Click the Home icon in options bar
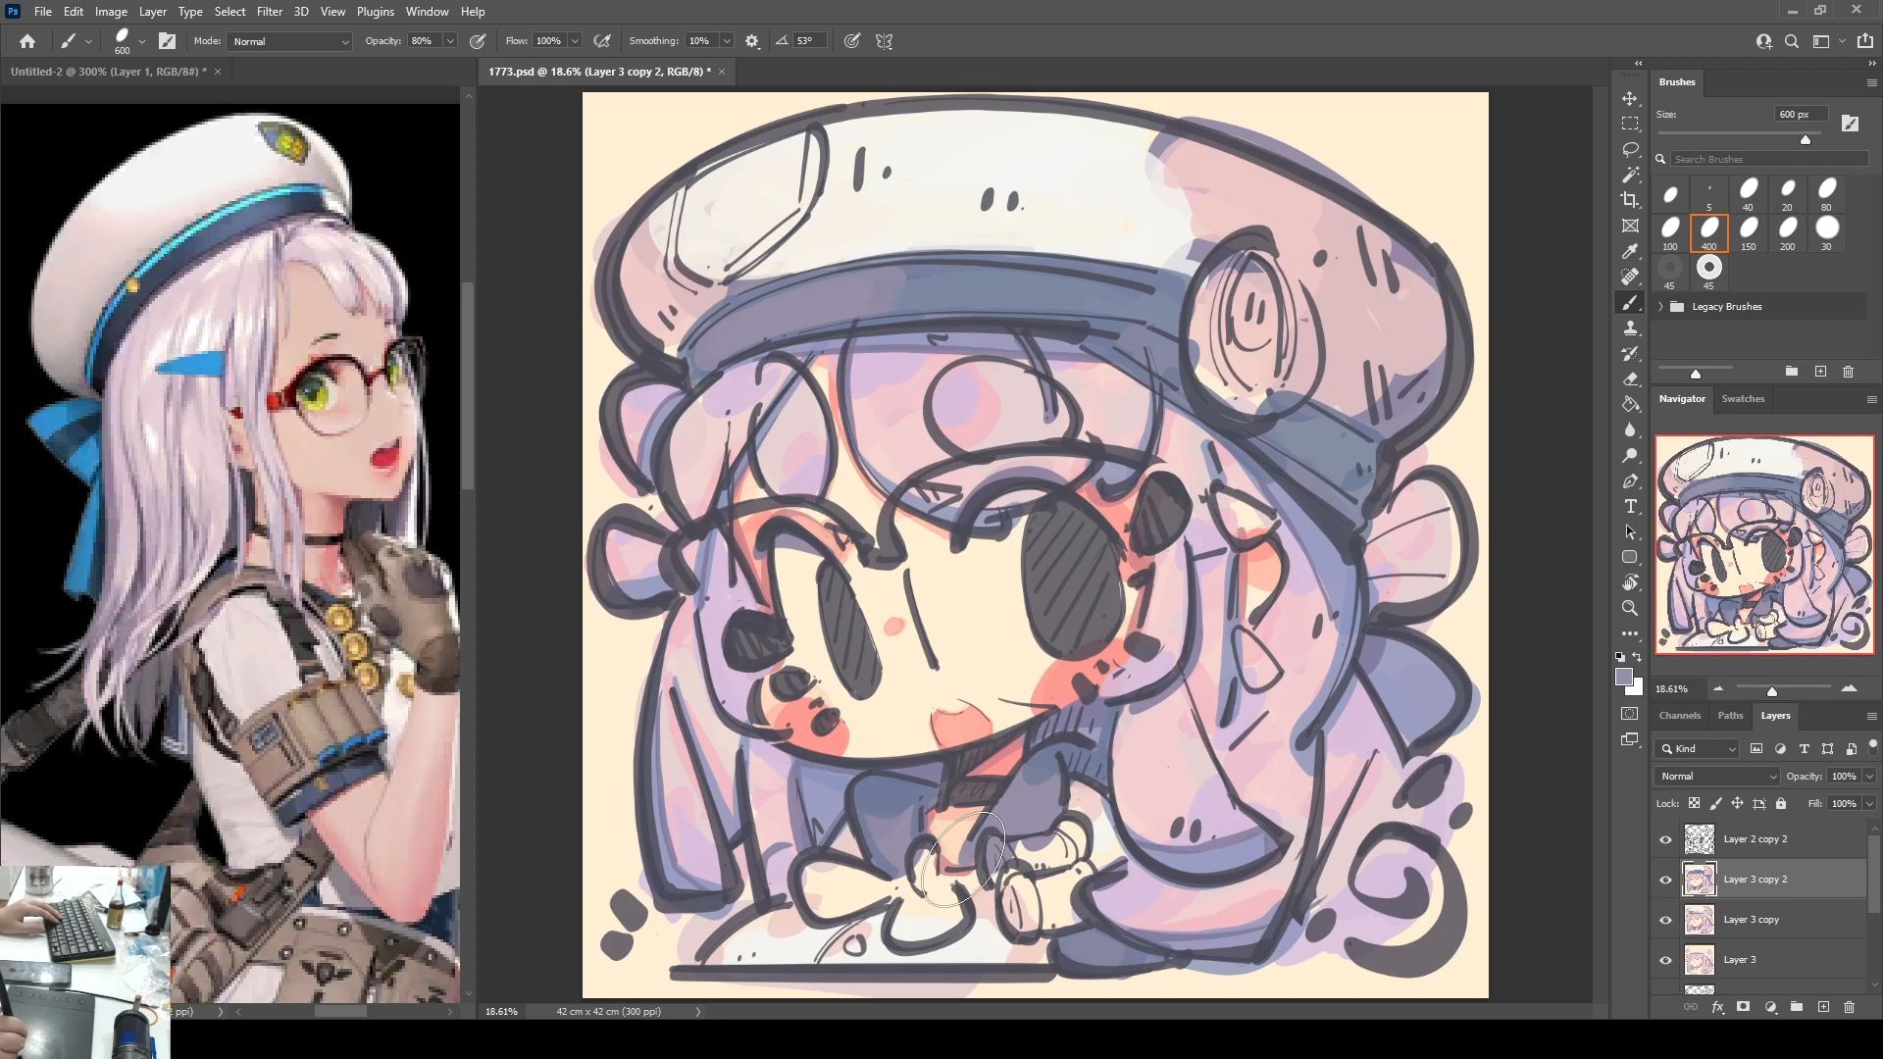Screen dimensions: 1883x1059 [27, 41]
